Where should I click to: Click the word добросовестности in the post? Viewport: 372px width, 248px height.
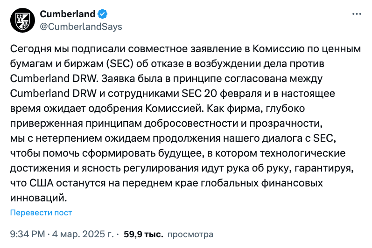(x=191, y=124)
